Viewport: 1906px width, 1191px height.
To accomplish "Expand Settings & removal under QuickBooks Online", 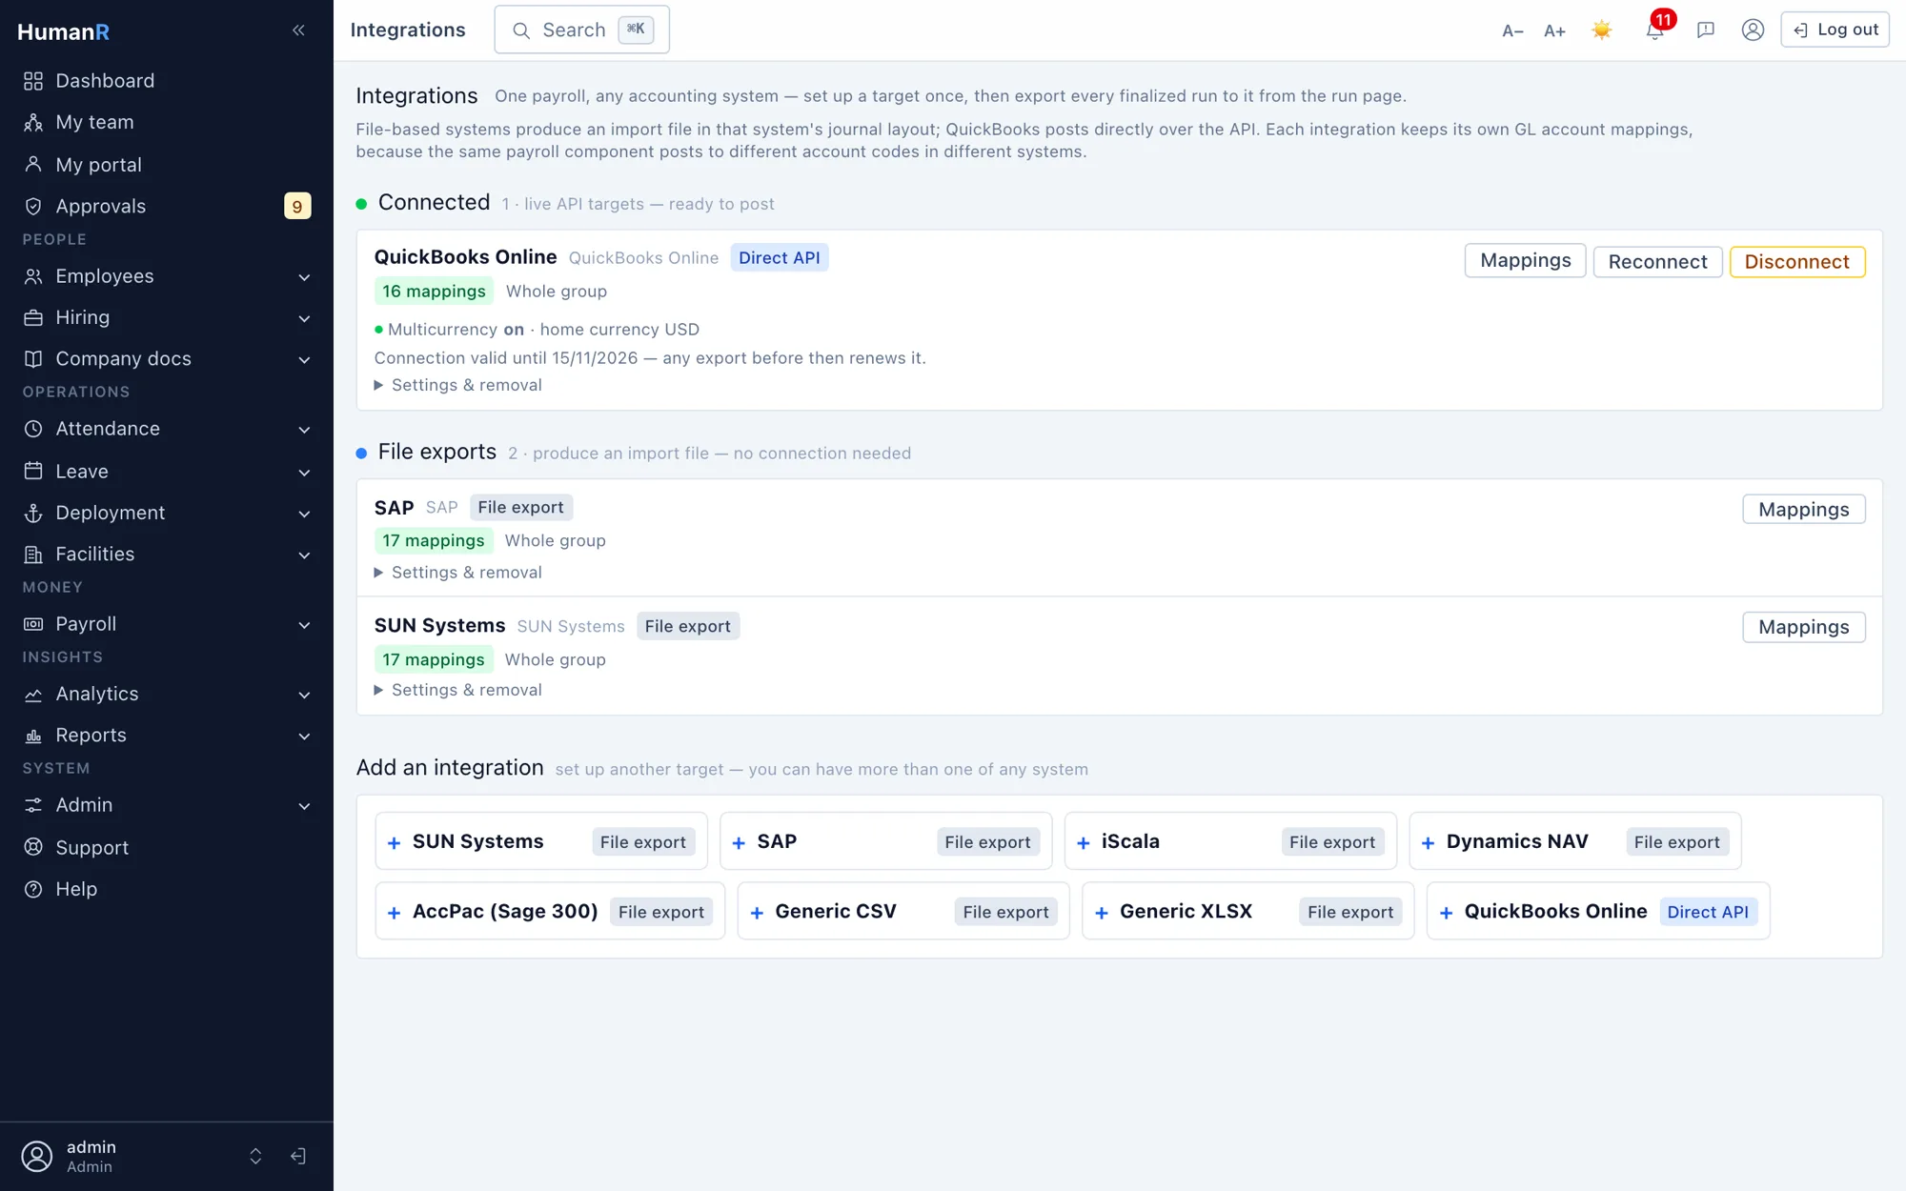I will (x=458, y=385).
